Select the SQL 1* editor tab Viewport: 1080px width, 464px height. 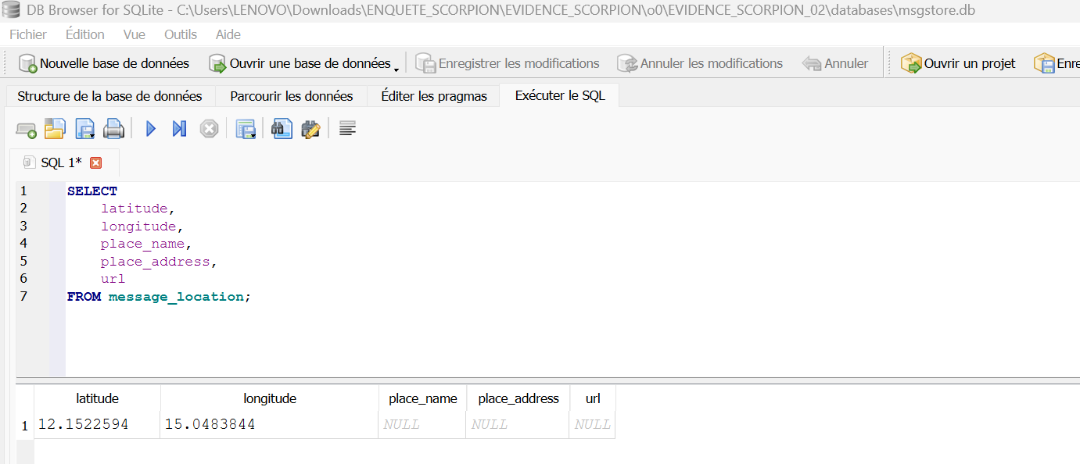(61, 162)
